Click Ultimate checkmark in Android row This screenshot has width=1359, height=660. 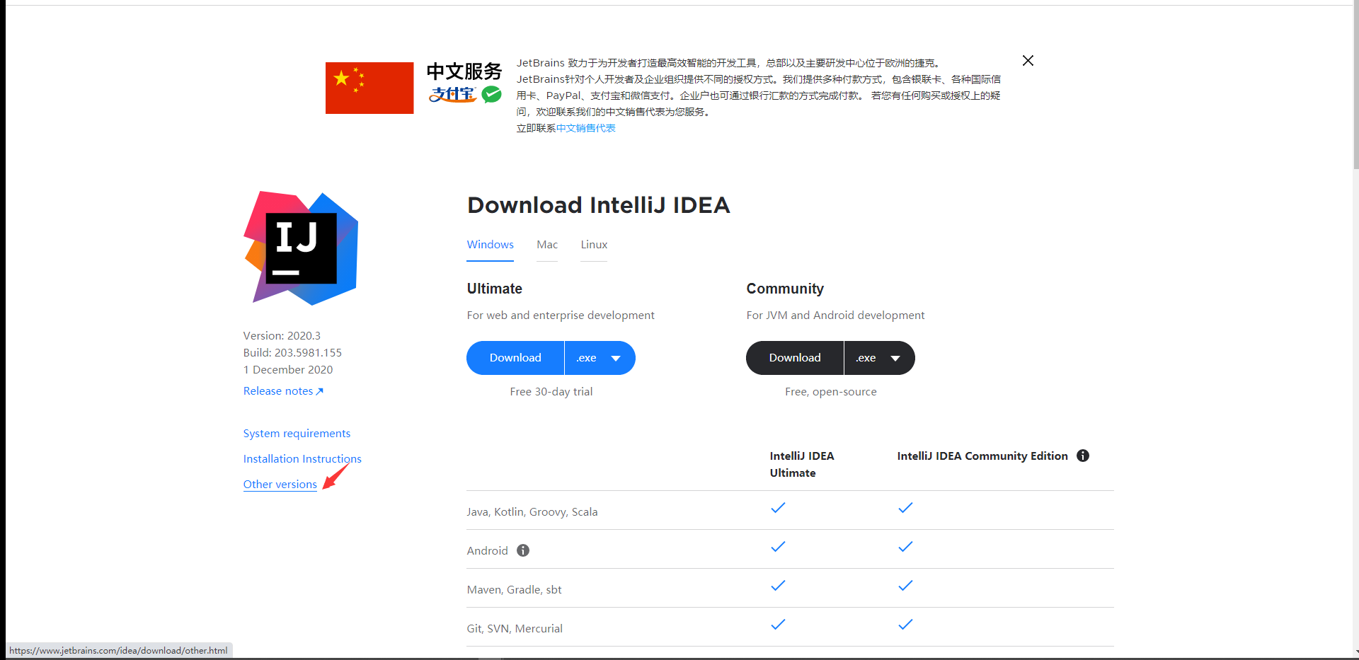[x=778, y=547]
